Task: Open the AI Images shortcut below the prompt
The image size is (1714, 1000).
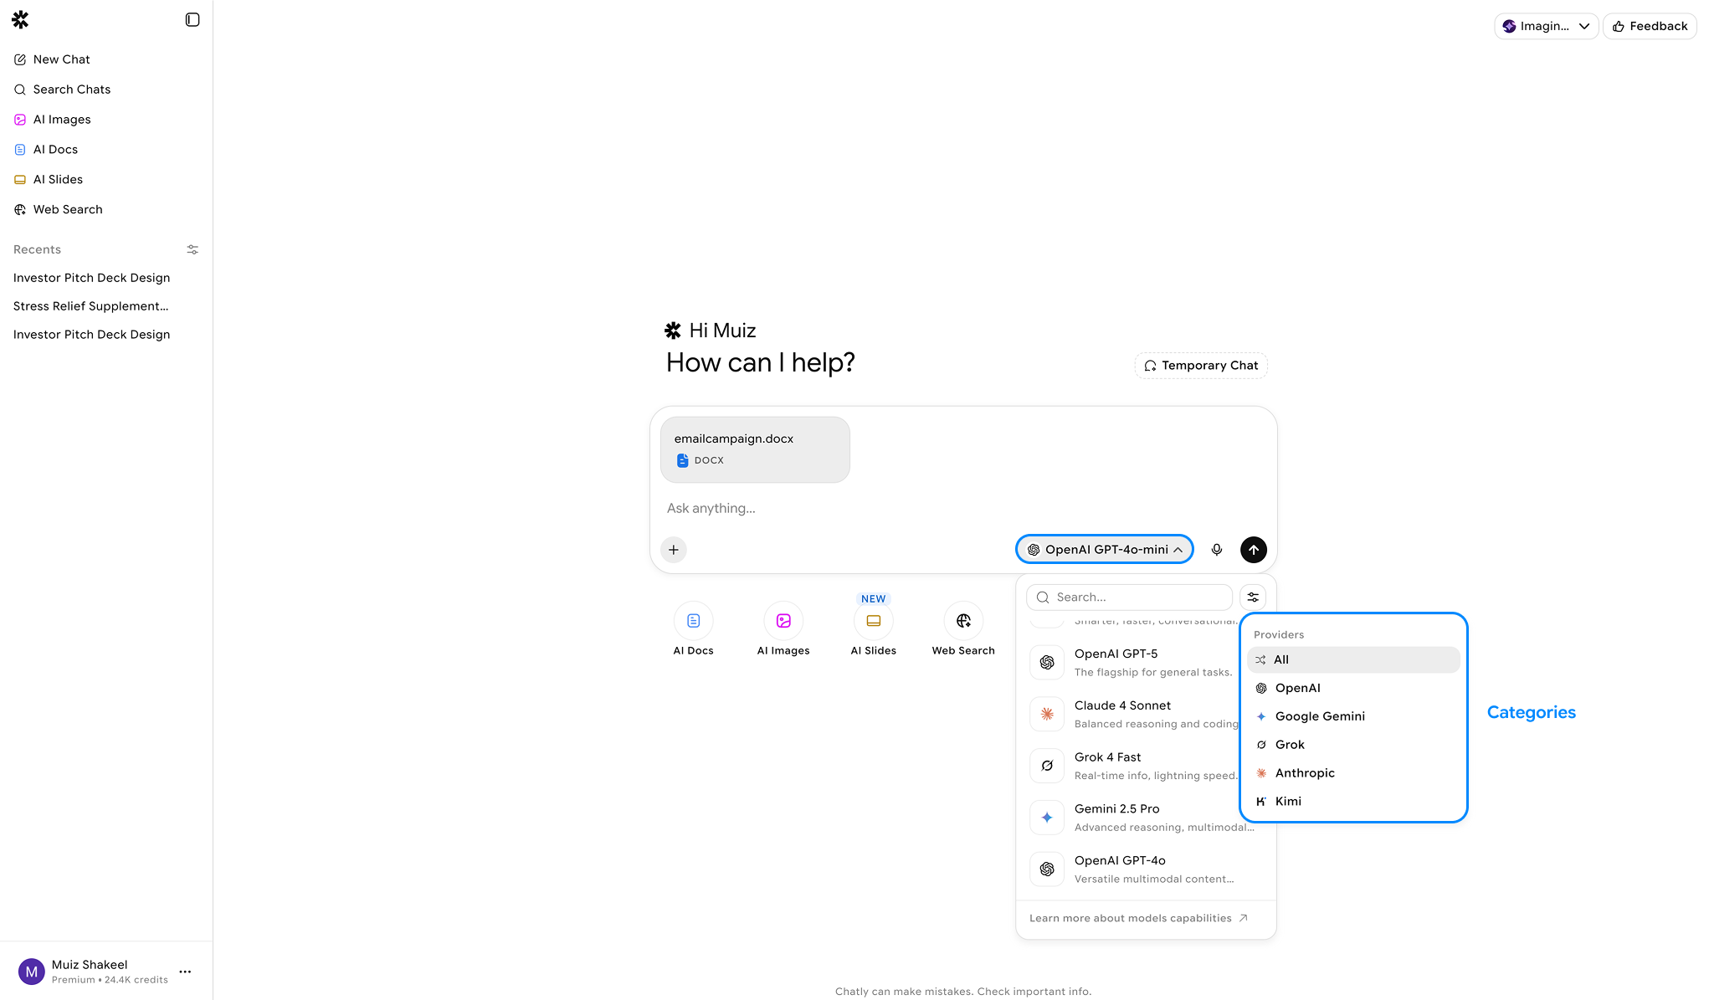Action: coord(783,621)
